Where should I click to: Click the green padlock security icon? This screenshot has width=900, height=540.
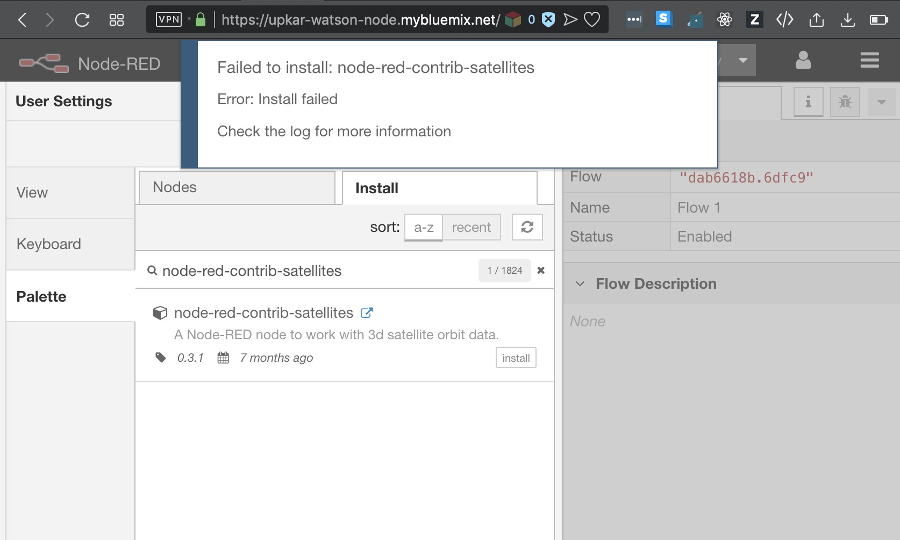pyautogui.click(x=201, y=20)
